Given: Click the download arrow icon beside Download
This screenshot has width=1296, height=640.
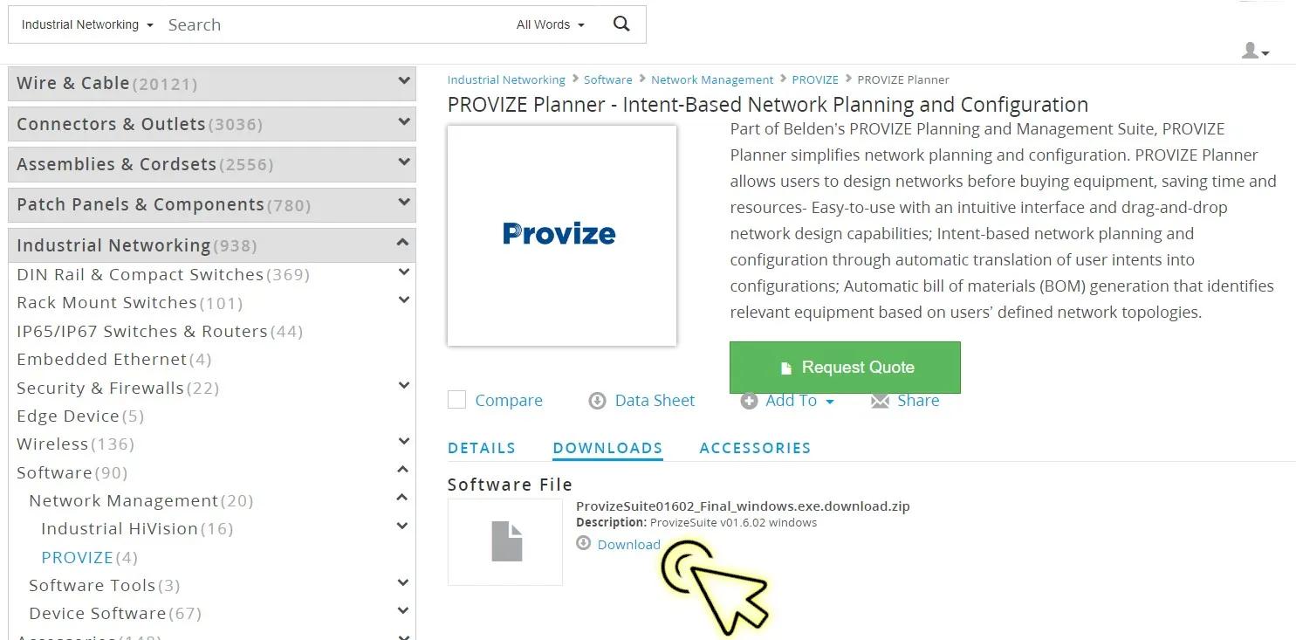Looking at the screenshot, I should (584, 544).
